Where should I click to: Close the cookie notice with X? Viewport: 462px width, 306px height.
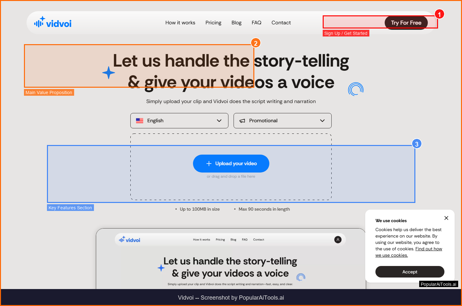446,218
